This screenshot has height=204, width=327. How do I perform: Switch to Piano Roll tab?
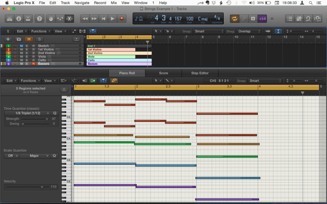127,73
